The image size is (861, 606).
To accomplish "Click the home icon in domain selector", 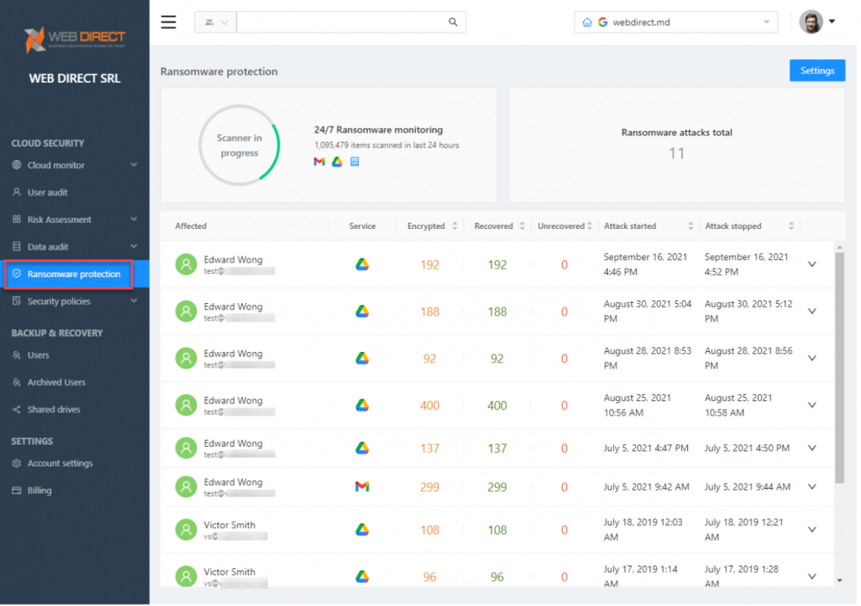I will [x=587, y=22].
